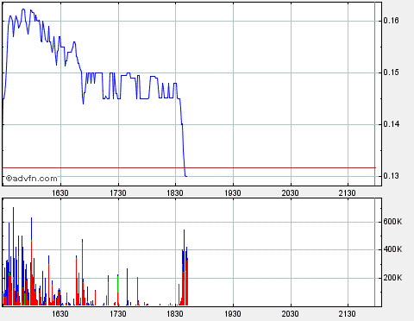Click the 1830 time label under price chart
Viewport: 414px width, 321px height.
(175, 193)
